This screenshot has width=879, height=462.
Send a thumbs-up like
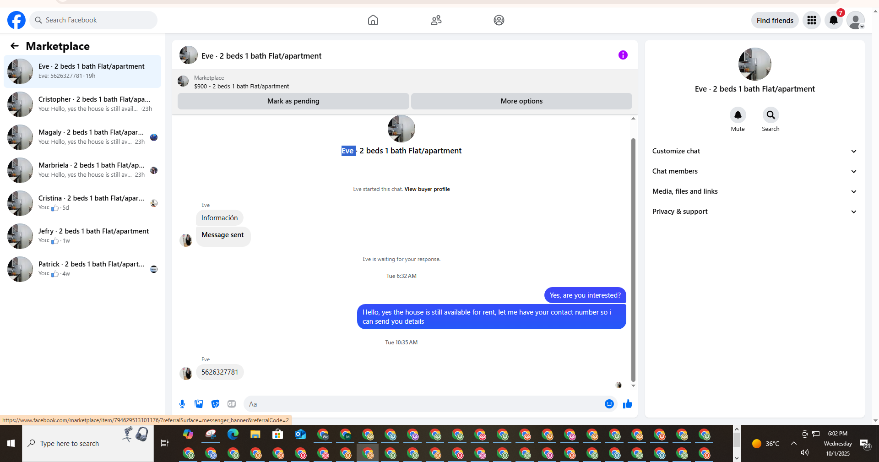628,404
